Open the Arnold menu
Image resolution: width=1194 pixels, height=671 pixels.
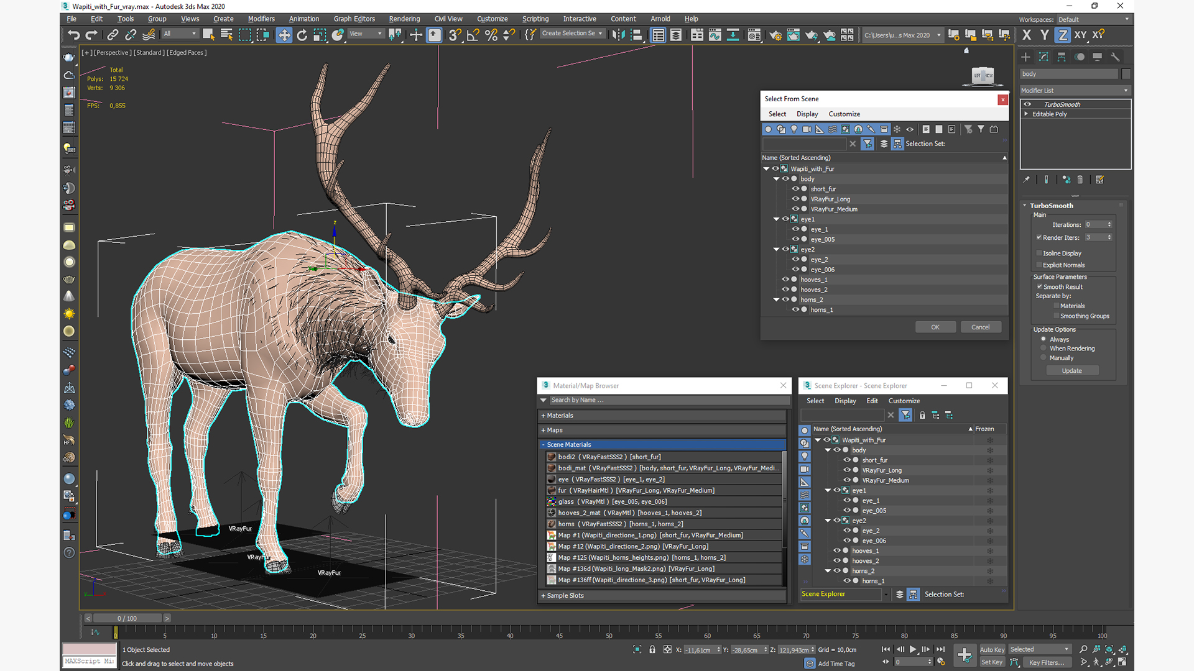coord(660,19)
